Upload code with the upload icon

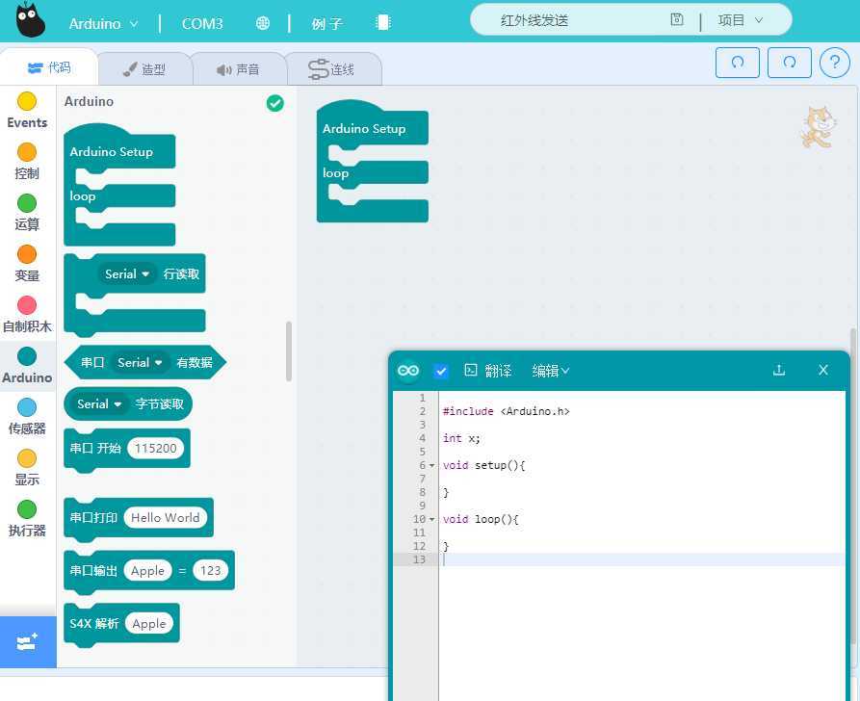pos(779,371)
